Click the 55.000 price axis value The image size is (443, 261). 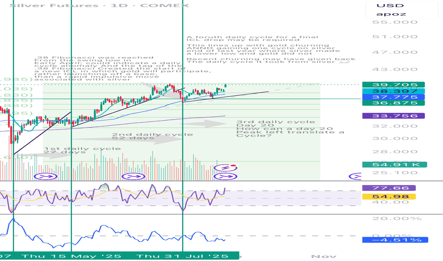click(395, 22)
